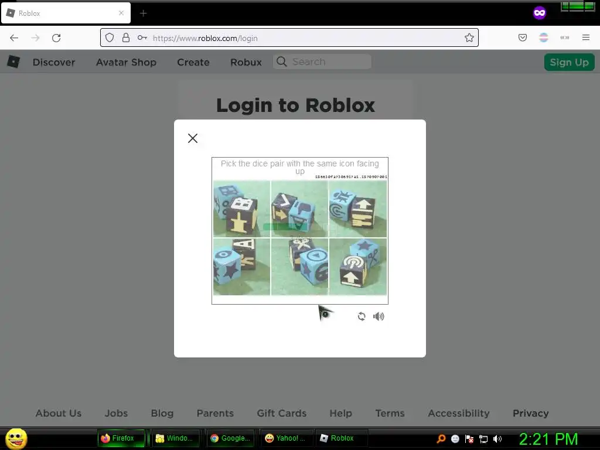This screenshot has height=450, width=600.
Task: Click the browser forward arrow
Action: pos(35,38)
